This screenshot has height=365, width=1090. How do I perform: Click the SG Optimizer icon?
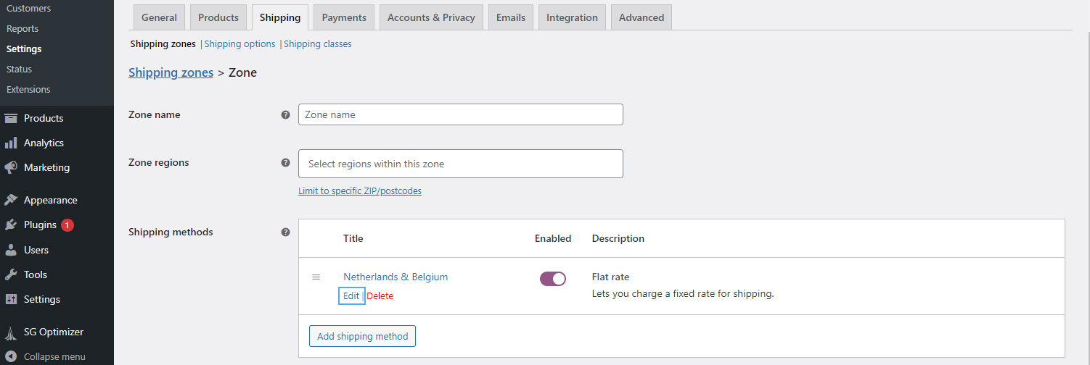click(11, 332)
